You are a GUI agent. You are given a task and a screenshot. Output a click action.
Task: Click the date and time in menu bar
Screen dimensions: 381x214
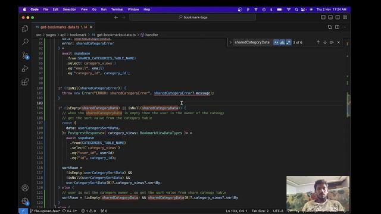[331, 10]
